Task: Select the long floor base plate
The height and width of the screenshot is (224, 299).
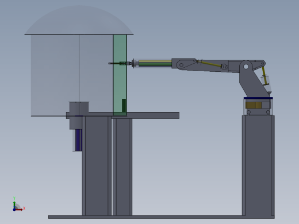Action: click(x=162, y=217)
